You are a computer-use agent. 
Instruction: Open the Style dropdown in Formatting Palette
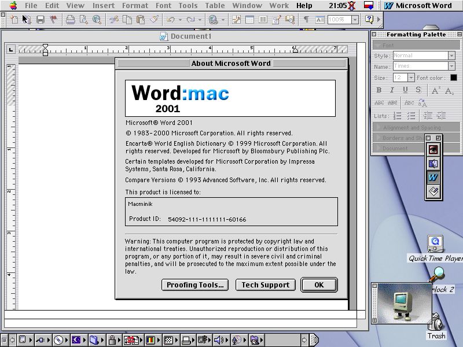coord(451,56)
